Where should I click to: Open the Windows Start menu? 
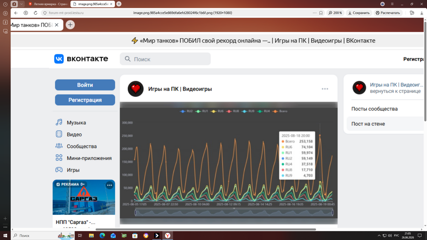click(x=5, y=236)
